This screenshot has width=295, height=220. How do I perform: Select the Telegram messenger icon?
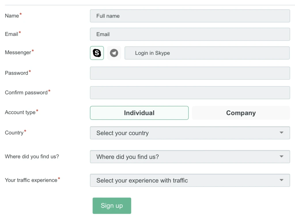click(x=114, y=53)
